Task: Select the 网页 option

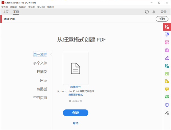Action: [x=44, y=81]
